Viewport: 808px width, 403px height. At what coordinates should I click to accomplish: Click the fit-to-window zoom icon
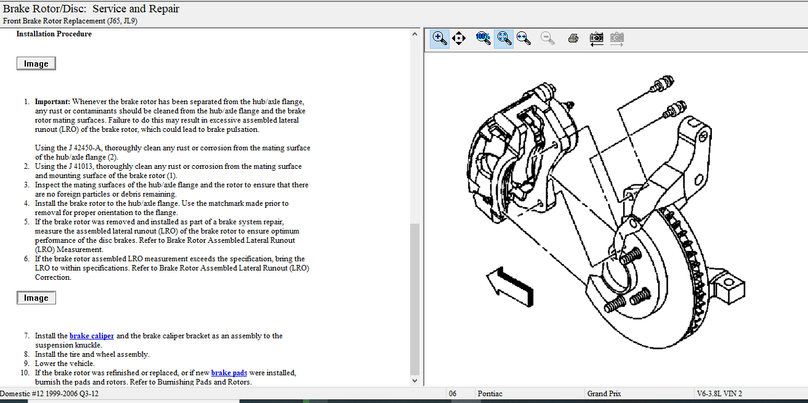coord(504,38)
